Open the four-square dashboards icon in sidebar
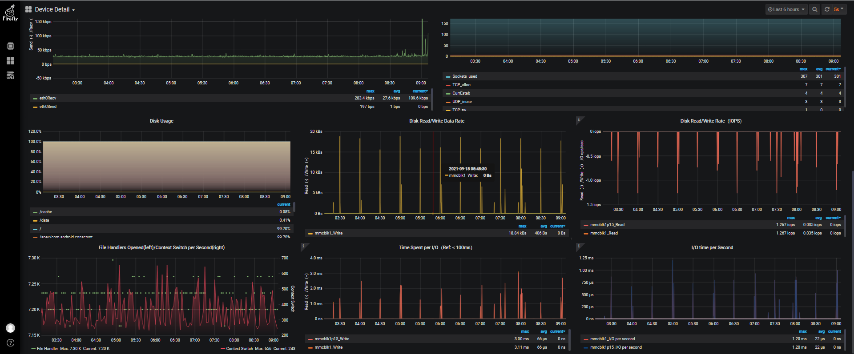The height and width of the screenshot is (354, 854). [x=11, y=61]
